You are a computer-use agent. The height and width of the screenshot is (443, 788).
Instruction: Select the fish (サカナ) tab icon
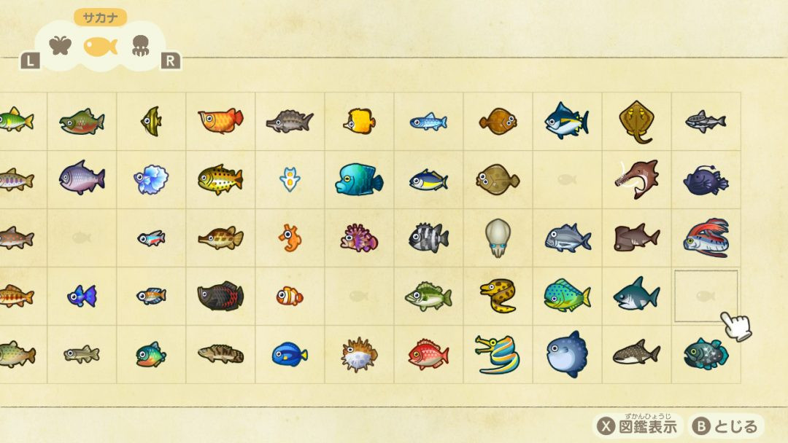tap(101, 47)
